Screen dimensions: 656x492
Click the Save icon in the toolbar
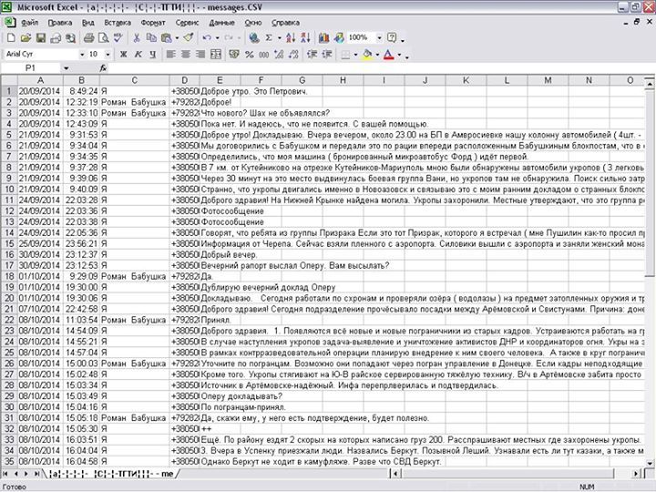coord(40,38)
